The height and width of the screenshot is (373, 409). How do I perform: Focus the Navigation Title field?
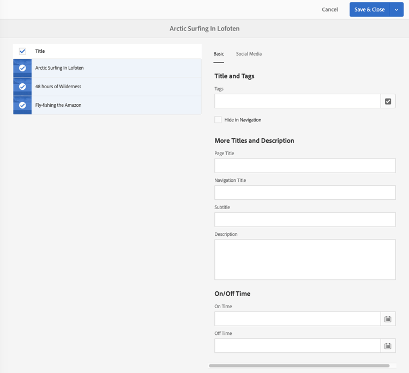(305, 192)
